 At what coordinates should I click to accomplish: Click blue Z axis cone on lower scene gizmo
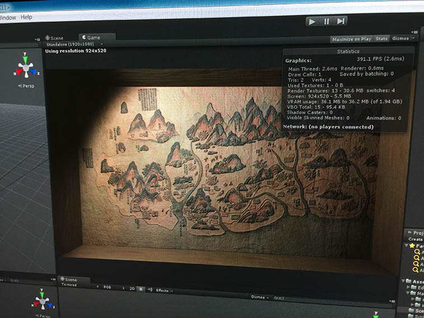(x=49, y=305)
